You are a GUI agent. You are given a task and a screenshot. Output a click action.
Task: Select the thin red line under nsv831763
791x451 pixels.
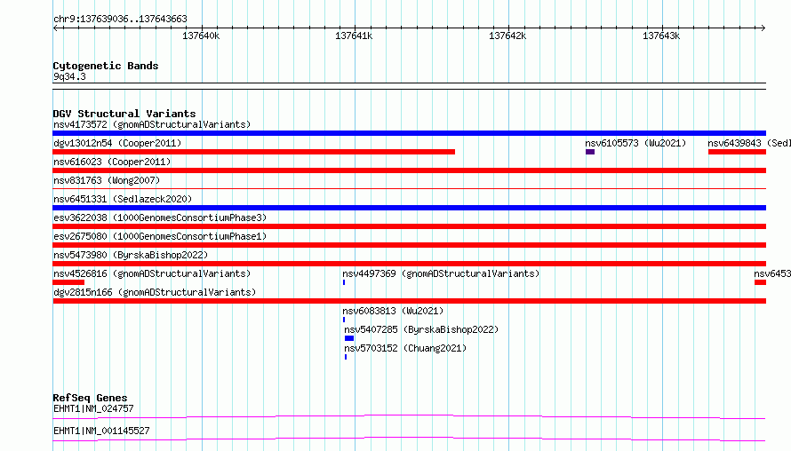click(409, 189)
